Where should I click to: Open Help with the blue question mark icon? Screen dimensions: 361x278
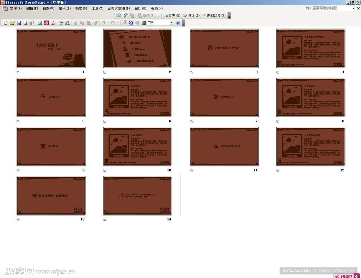[178, 23]
